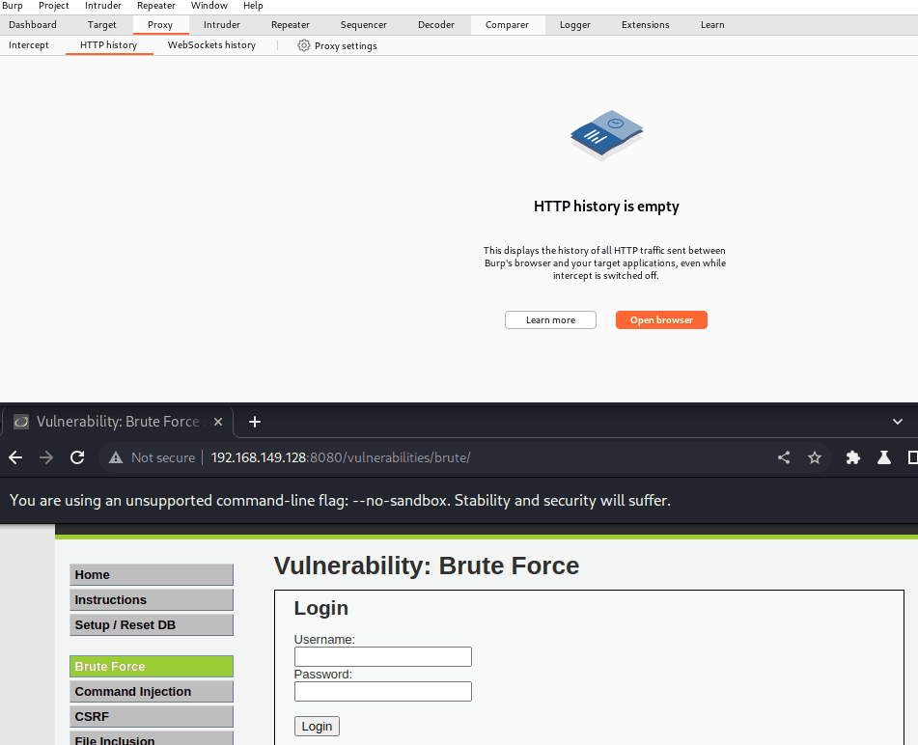Click the Password input field

coord(383,691)
